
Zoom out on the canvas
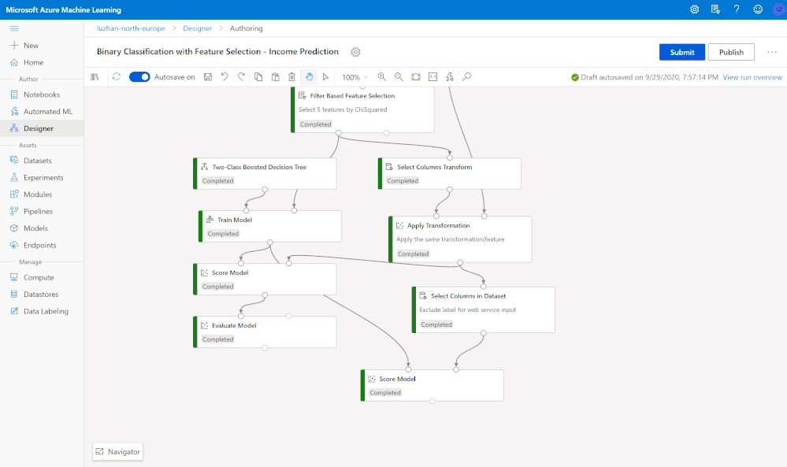[x=399, y=76]
